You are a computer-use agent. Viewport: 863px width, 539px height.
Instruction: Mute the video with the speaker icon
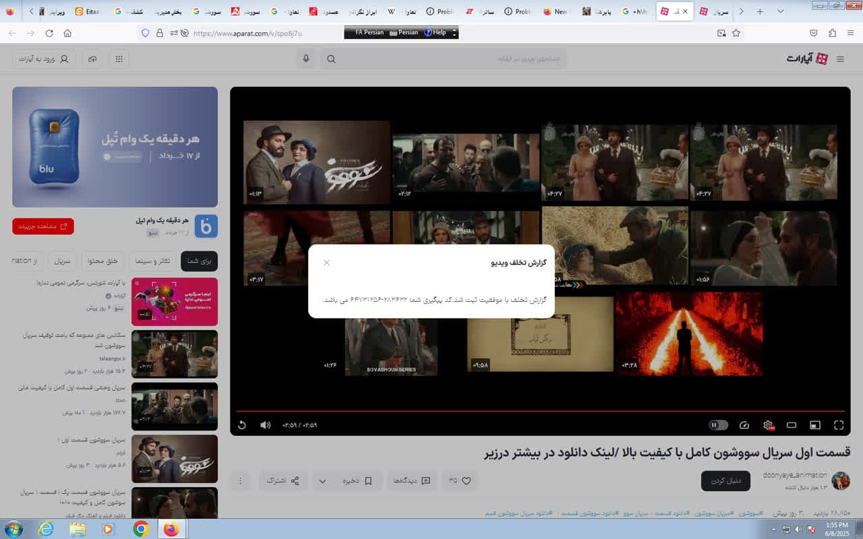coord(265,425)
